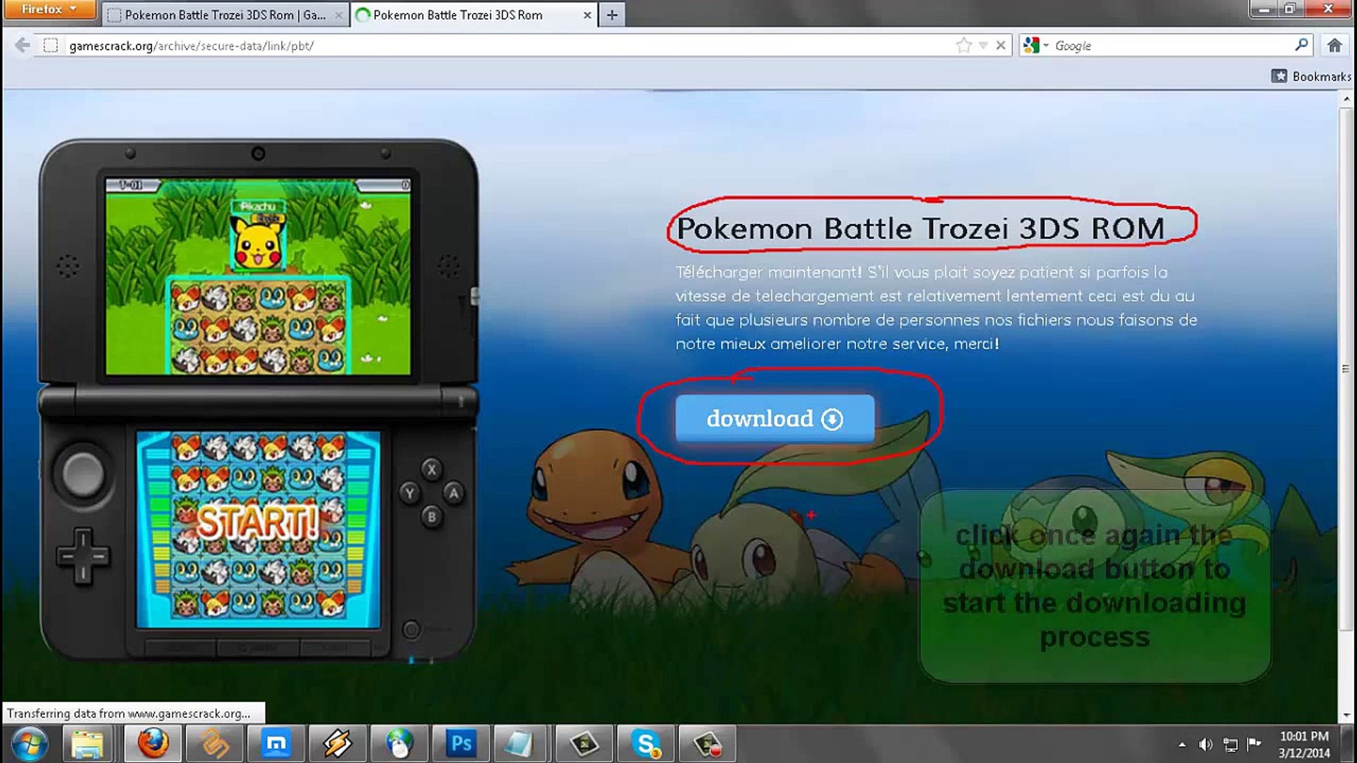
Task: Expand the URL history dropdown arrow
Action: (983, 45)
